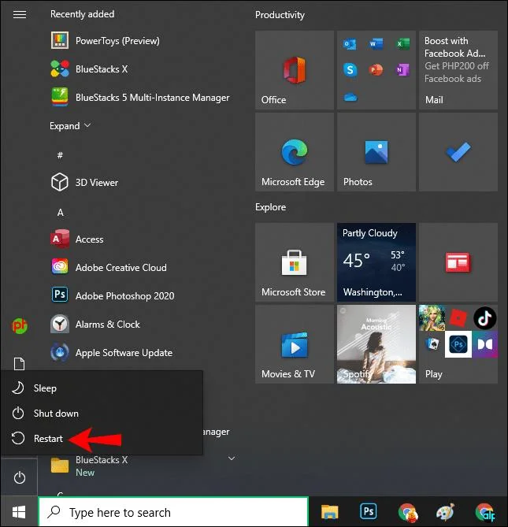Viewport: 508px width, 527px height.
Task: Select Sleep from the power menu
Action: pyautogui.click(x=102, y=388)
